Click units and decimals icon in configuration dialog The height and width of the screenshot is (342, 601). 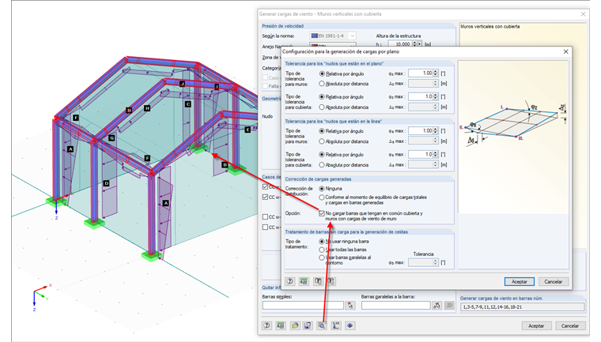[304, 281]
